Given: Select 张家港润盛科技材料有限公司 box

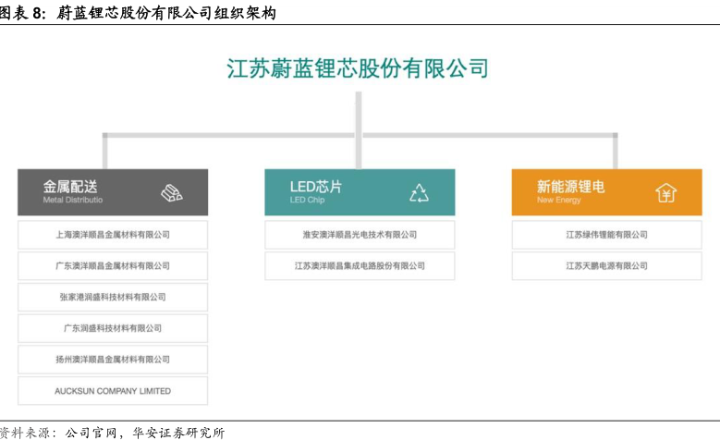Looking at the screenshot, I should coord(113,297).
